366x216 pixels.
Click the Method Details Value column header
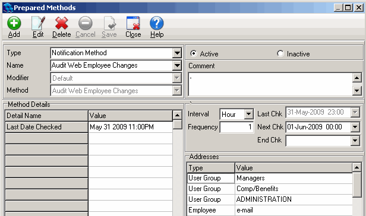click(130, 116)
